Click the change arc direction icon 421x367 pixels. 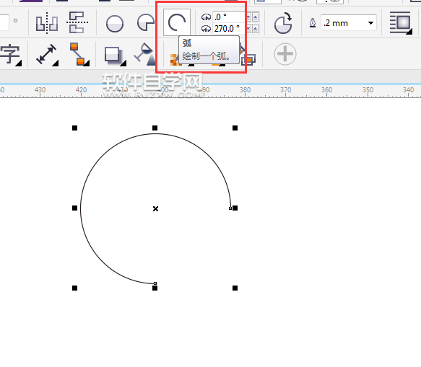[x=283, y=23]
